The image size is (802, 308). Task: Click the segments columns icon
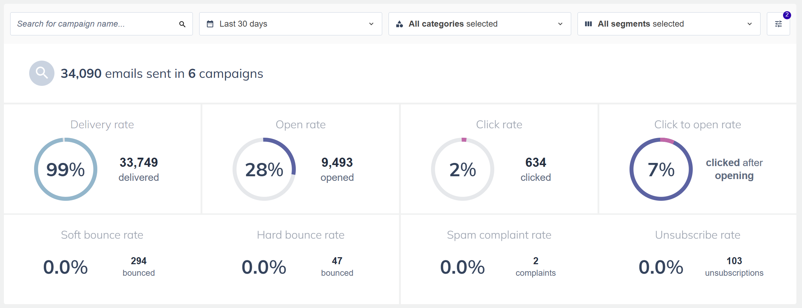[588, 24]
